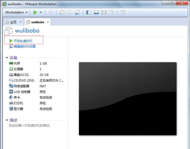Image resolution: width=190 pixels, height=149 pixels.
Task: Click the revert to snapshot icon
Action: click(70, 12)
